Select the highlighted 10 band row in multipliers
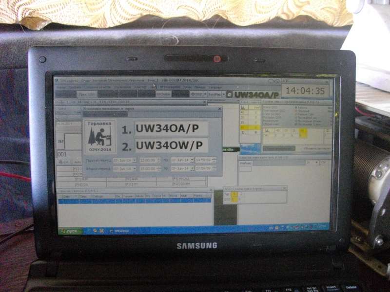The height and width of the screenshot is (292, 390). click(250, 128)
